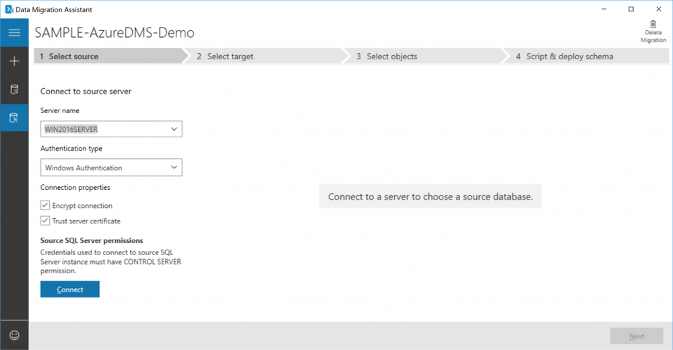Click the Next button
Viewport: 673px width, 350px height.
[x=637, y=337]
